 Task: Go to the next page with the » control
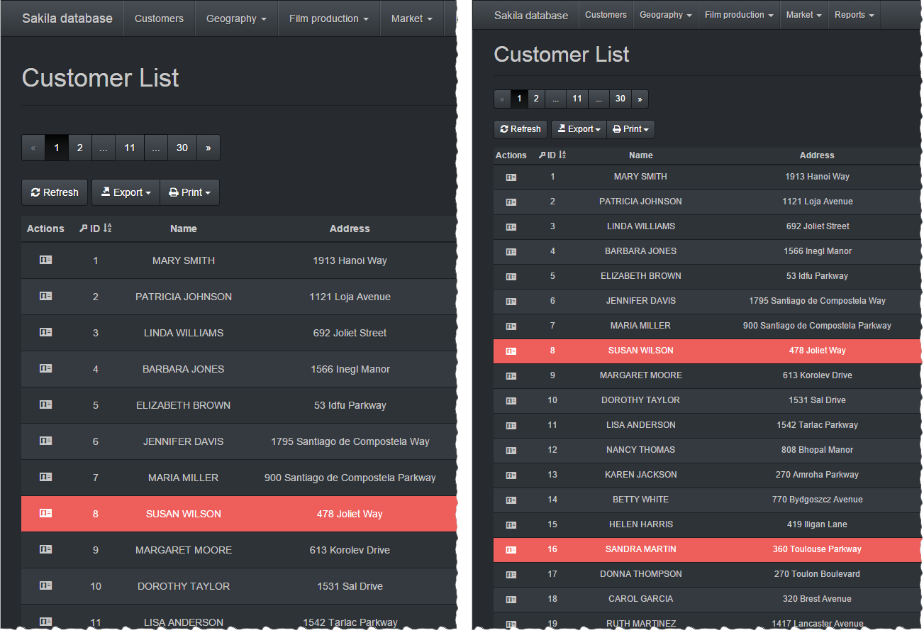coord(640,99)
